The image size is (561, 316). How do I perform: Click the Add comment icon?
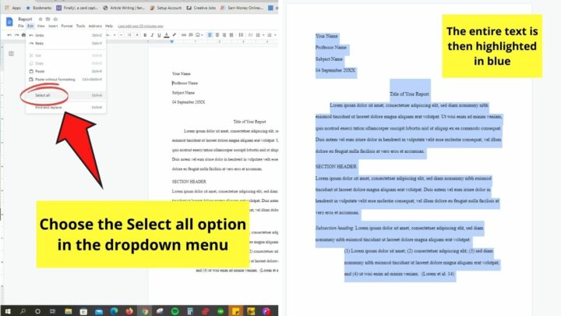pos(191,35)
